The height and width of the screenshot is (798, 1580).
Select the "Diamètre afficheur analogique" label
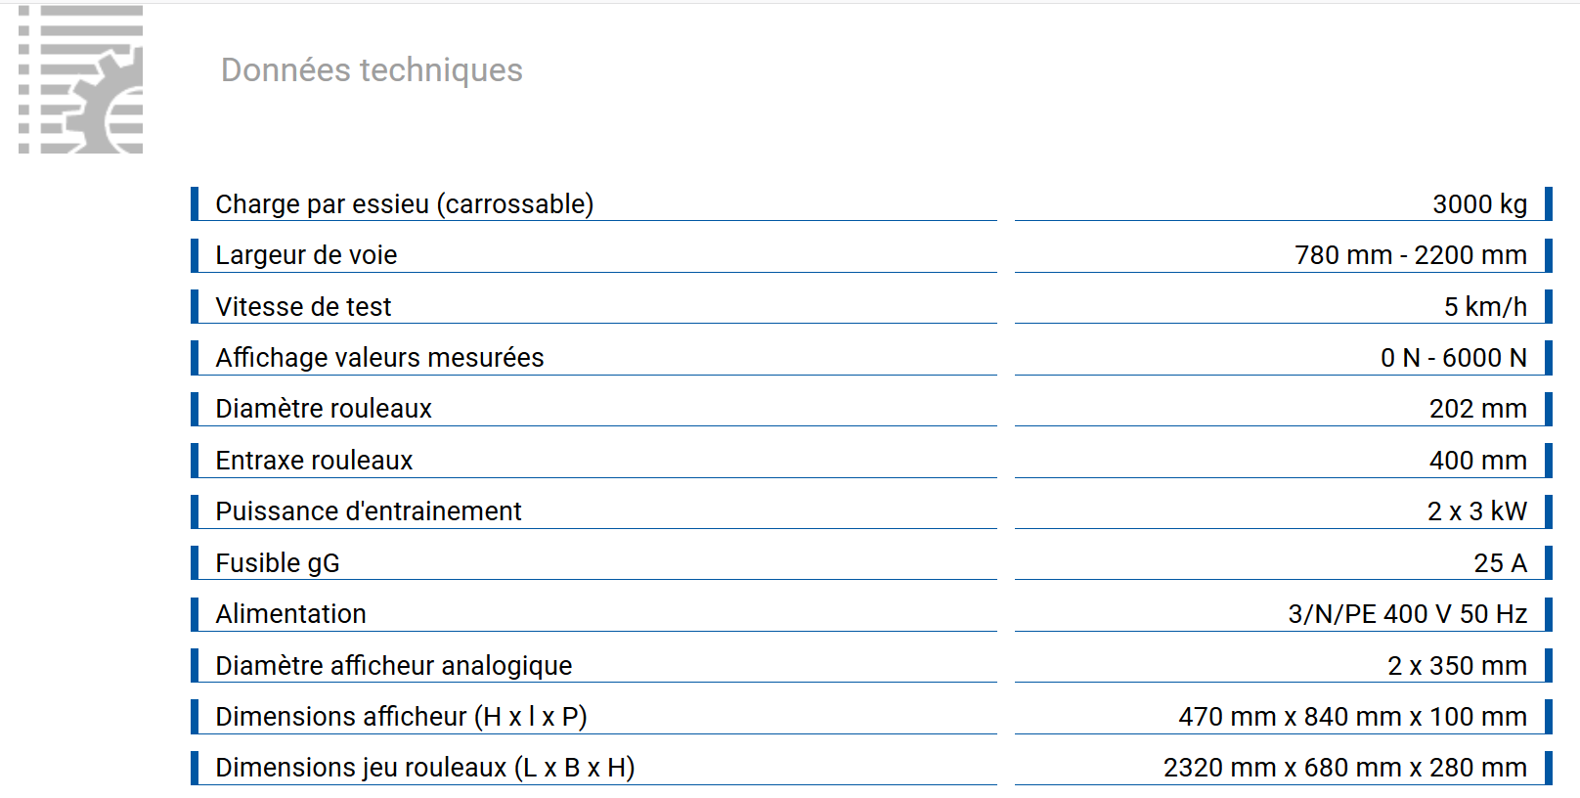tap(393, 666)
